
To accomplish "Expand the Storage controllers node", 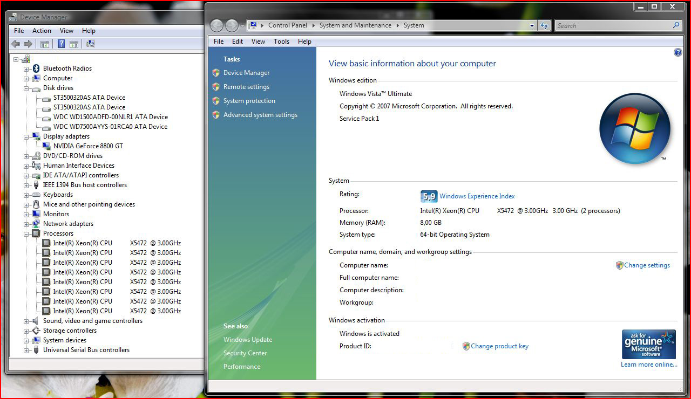I will pos(26,331).
